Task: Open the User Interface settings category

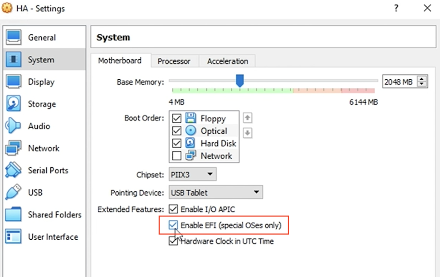Action: (44, 237)
